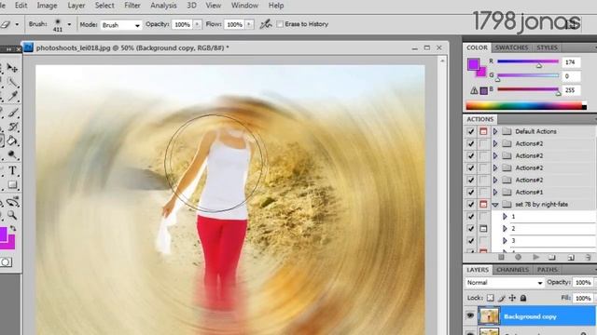The height and width of the screenshot is (335, 597).
Task: Open Flow slider arrow in options bar
Action: (249, 24)
